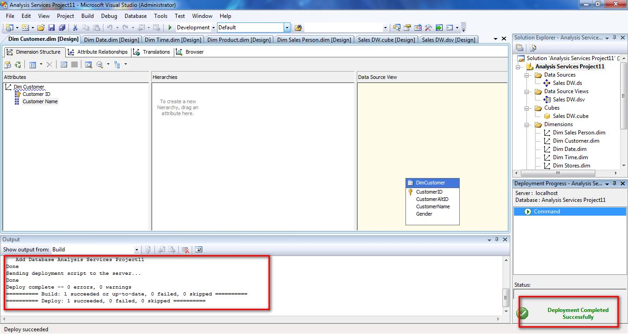The image size is (628, 334).
Task: Open the Sales DW.cube [Design] tab
Action: coord(386,40)
